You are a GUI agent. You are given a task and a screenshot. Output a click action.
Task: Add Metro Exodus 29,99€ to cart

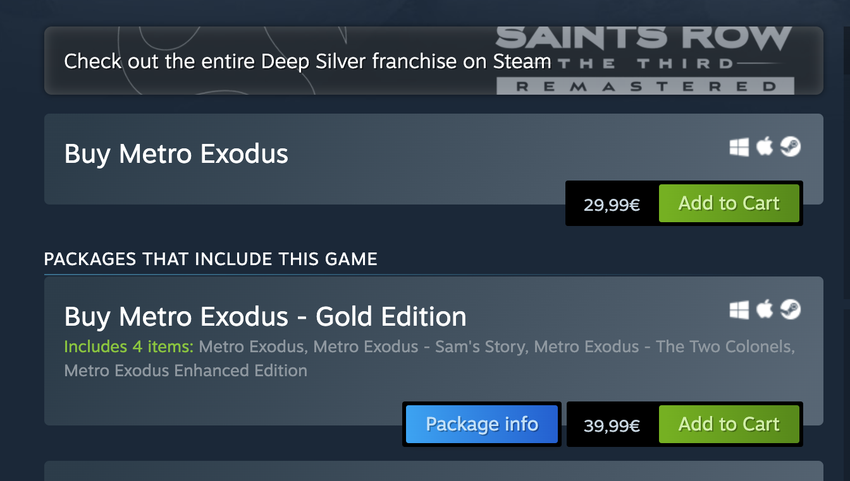729,203
